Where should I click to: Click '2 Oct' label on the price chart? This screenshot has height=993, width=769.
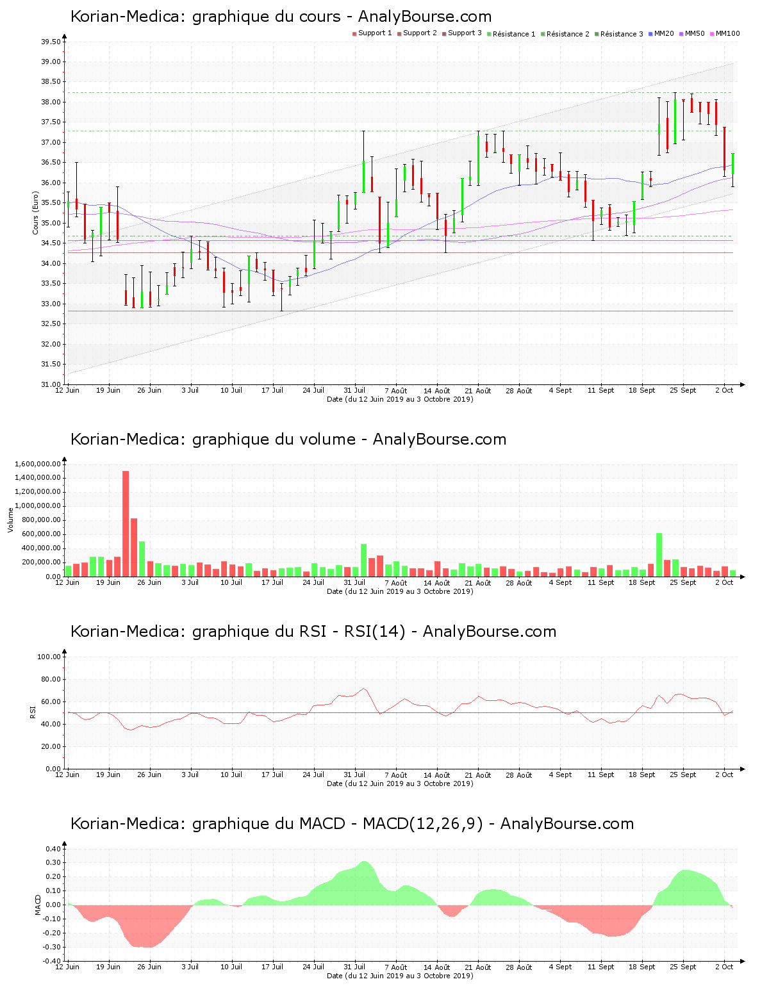[724, 390]
